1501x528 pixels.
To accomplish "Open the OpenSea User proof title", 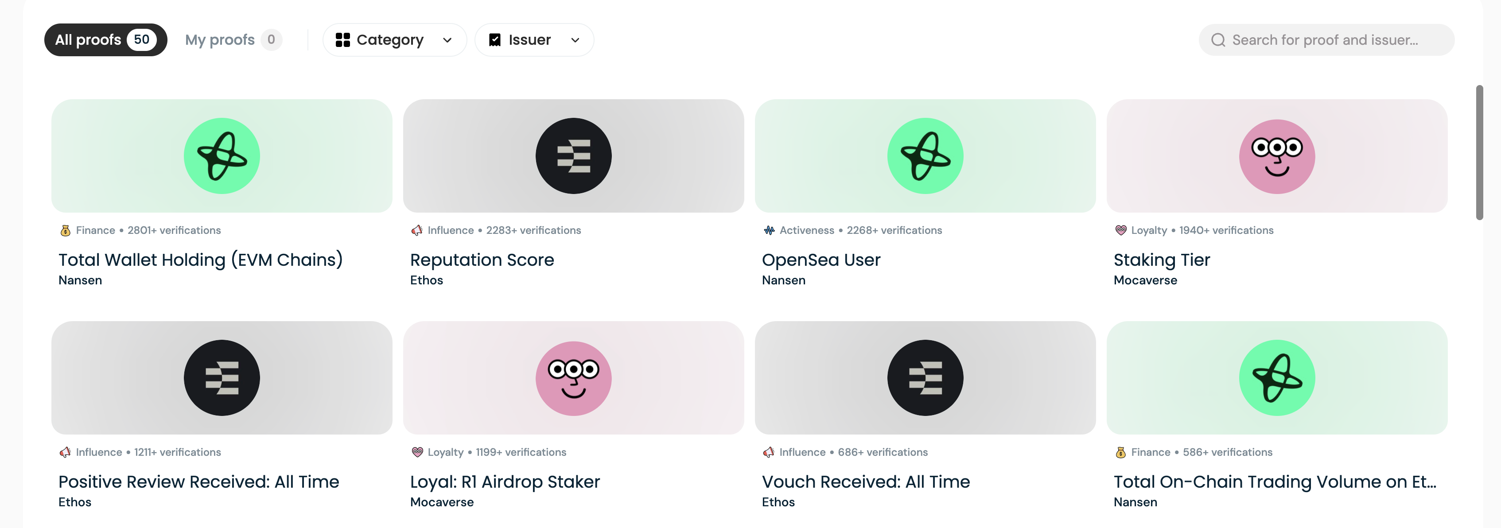I will tap(820, 259).
